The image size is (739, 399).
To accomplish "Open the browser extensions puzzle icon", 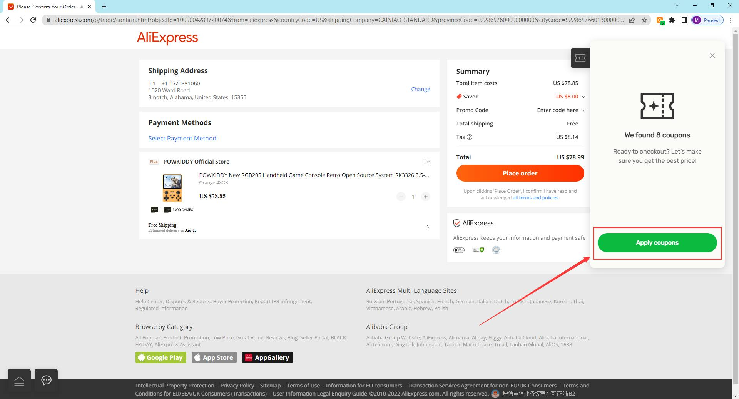I will 672,20.
